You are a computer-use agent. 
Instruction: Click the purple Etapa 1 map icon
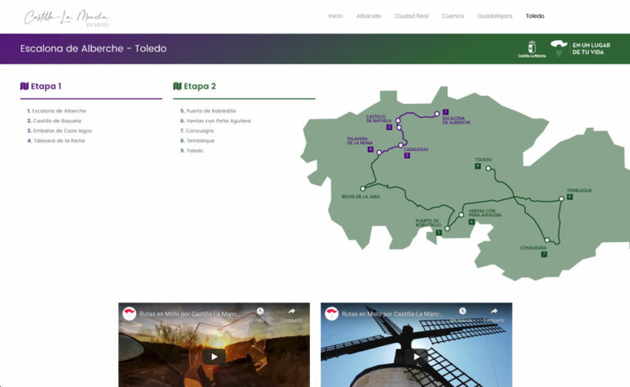coord(25,86)
